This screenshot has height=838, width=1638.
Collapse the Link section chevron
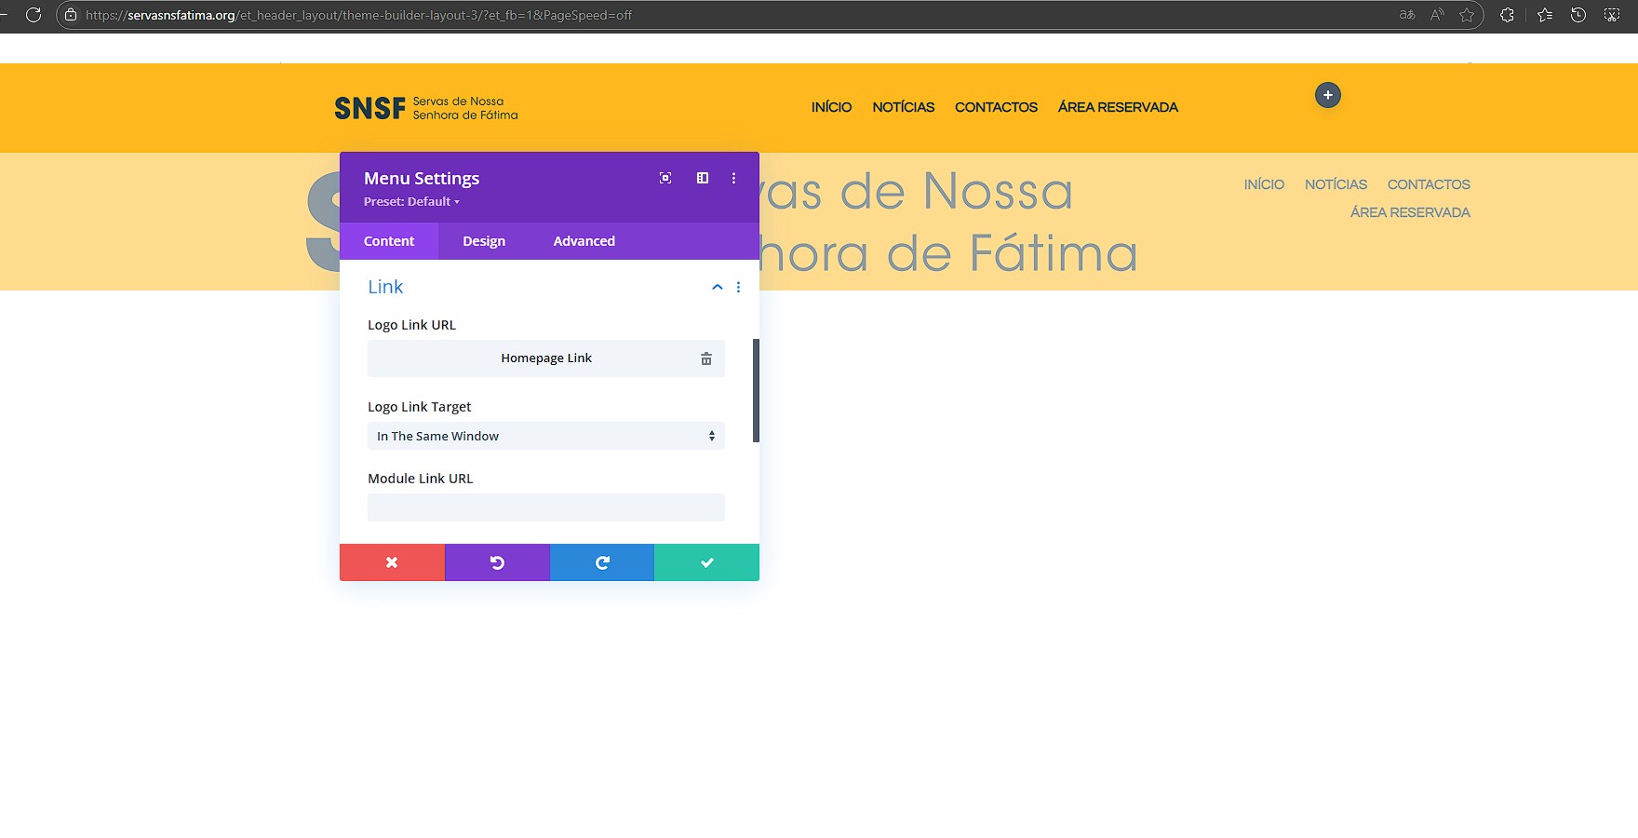click(x=718, y=287)
